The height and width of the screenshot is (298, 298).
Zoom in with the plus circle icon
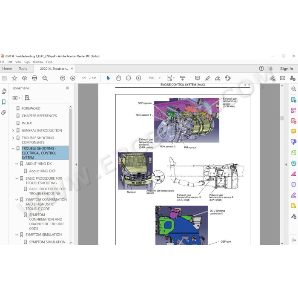coord(138,78)
